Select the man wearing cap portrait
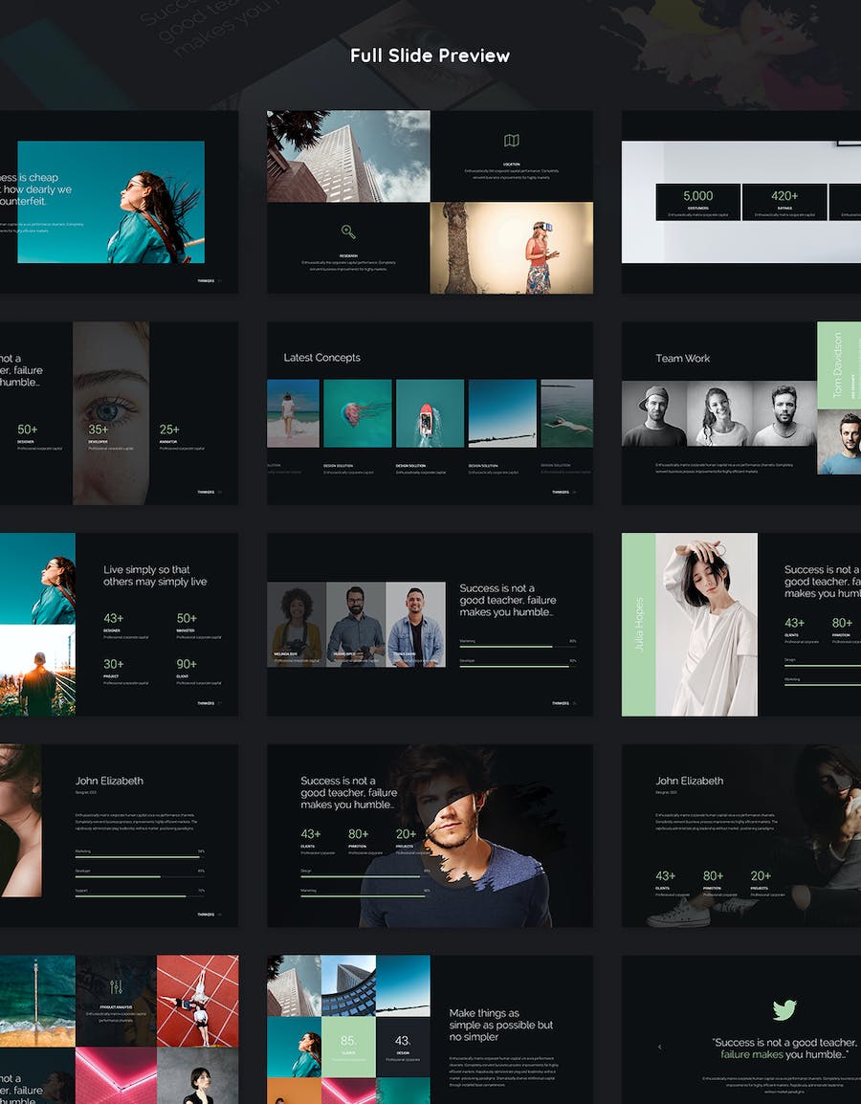This screenshot has width=861, height=1104. (x=653, y=414)
